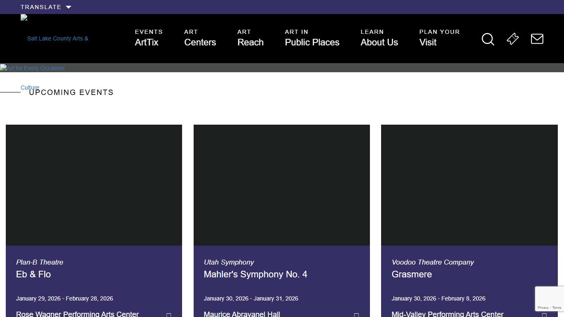This screenshot has width=564, height=317.
Task: Click the Salt Lake County Arts logo
Action: 57,38
